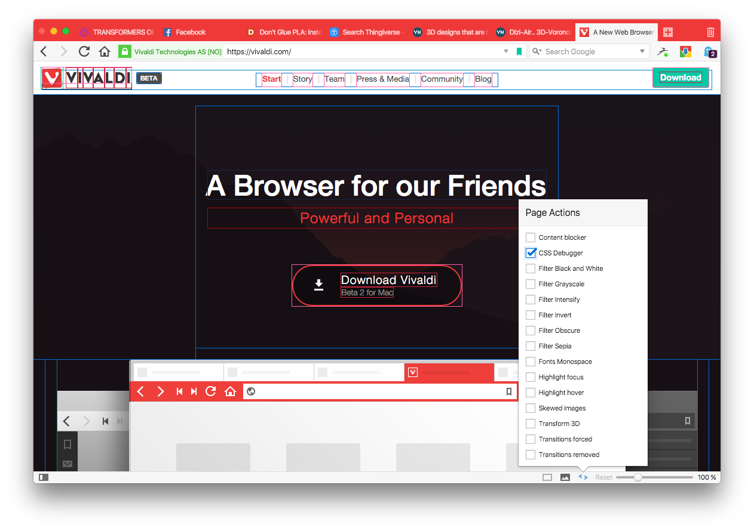Go forward with the browser forward arrow
The image size is (754, 531).
(x=64, y=51)
